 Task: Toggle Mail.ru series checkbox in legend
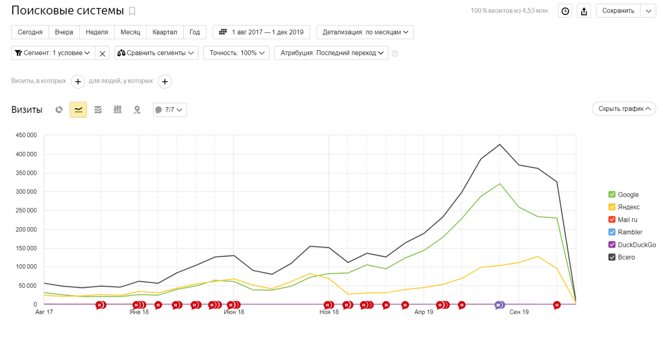point(612,219)
